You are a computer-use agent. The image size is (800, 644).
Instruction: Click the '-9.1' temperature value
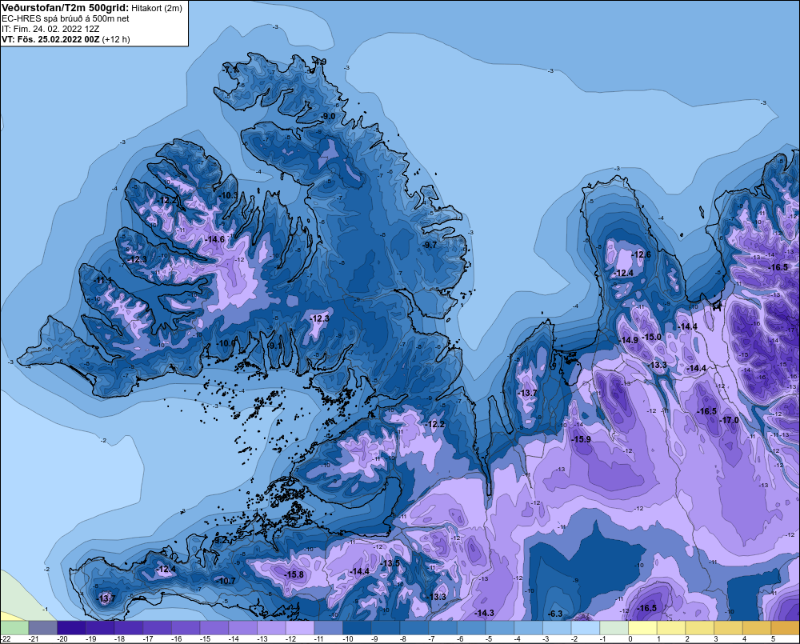[275, 346]
